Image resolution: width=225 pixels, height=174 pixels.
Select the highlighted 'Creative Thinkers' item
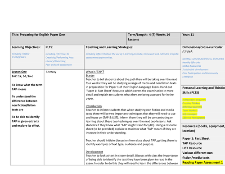[191, 103]
